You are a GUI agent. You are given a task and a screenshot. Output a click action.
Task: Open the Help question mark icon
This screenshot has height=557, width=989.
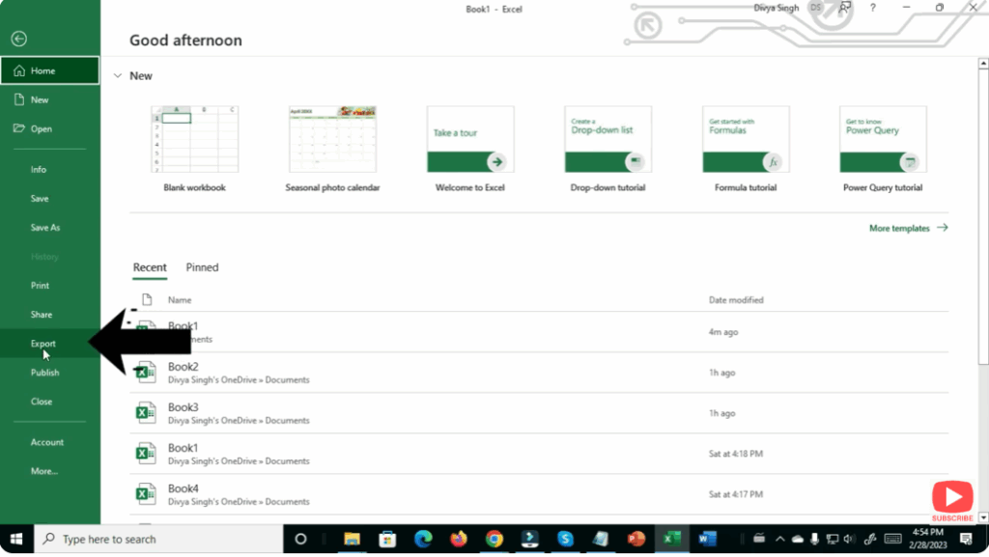tap(873, 8)
